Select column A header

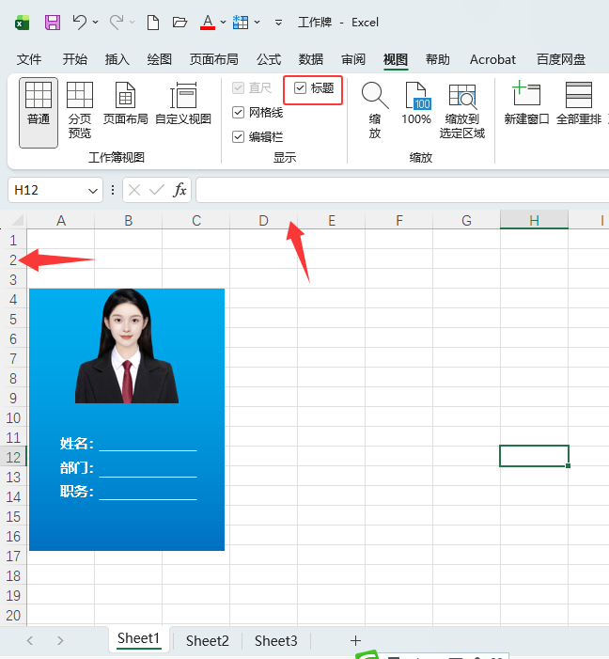pos(61,220)
